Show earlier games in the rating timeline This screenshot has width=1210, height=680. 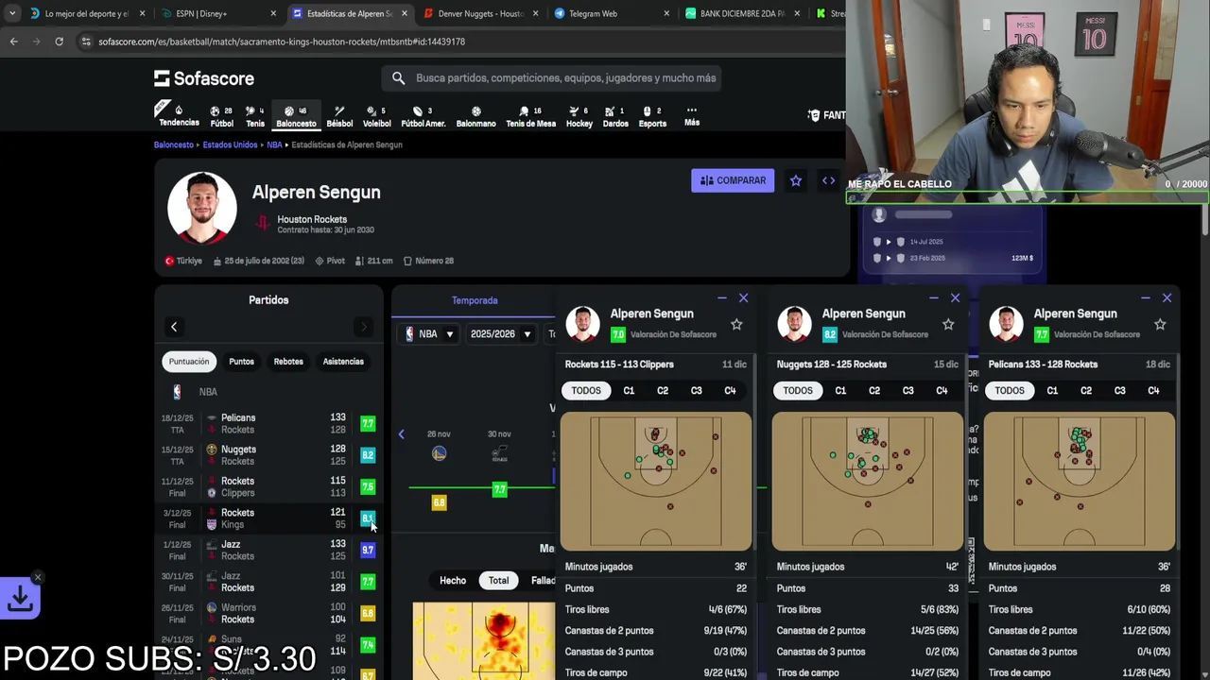(x=401, y=434)
